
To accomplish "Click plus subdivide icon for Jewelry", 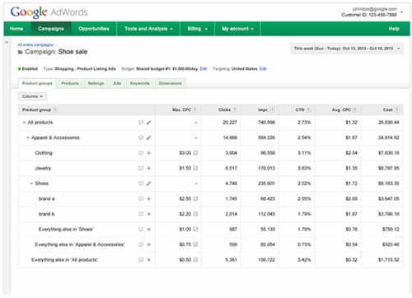I will point(148,168).
